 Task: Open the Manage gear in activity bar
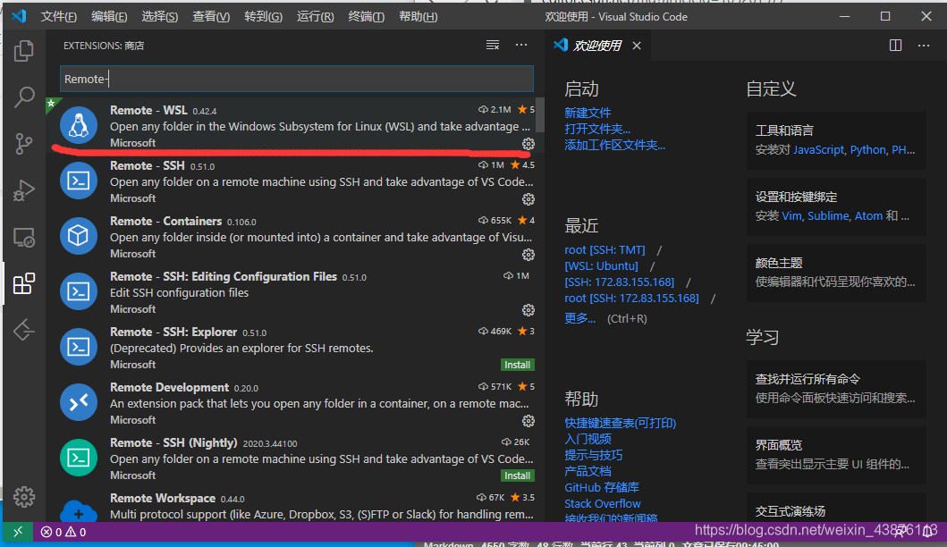point(24,497)
